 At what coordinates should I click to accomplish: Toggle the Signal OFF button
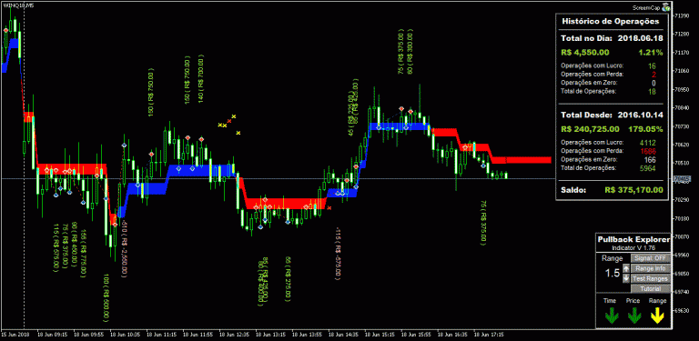point(651,258)
